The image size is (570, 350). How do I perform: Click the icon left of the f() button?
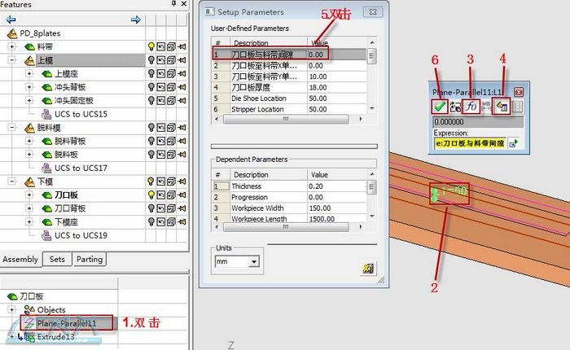(x=454, y=107)
